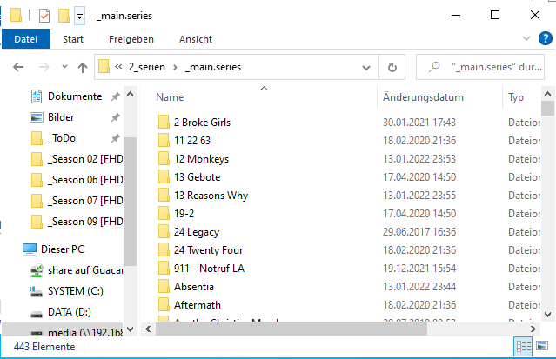Select the 24 Twenty Four folder
Screen dimensions: 556x359
(x=209, y=250)
